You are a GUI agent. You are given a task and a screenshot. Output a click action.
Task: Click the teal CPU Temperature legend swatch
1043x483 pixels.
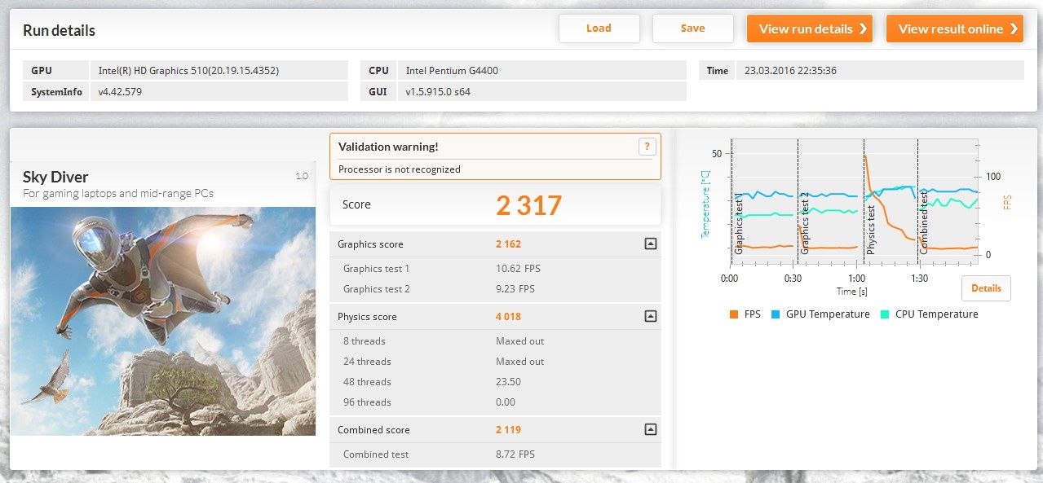[885, 314]
